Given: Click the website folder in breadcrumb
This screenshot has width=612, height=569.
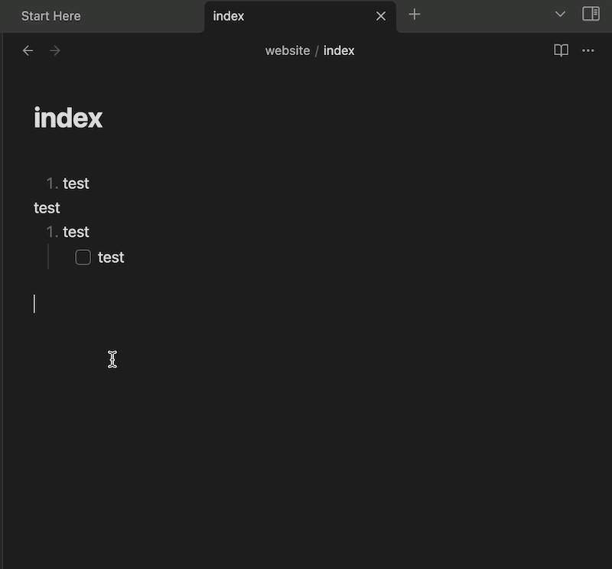Looking at the screenshot, I should click(287, 50).
